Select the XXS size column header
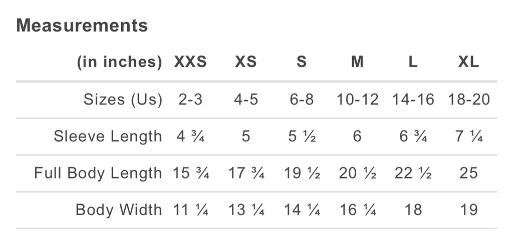 [x=190, y=62]
